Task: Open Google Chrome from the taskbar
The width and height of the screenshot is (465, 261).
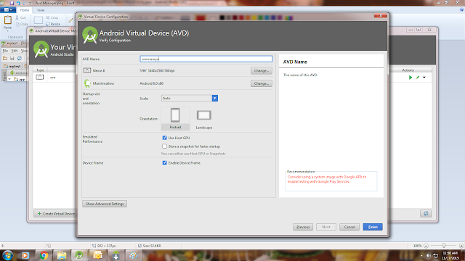Action: tap(44, 255)
